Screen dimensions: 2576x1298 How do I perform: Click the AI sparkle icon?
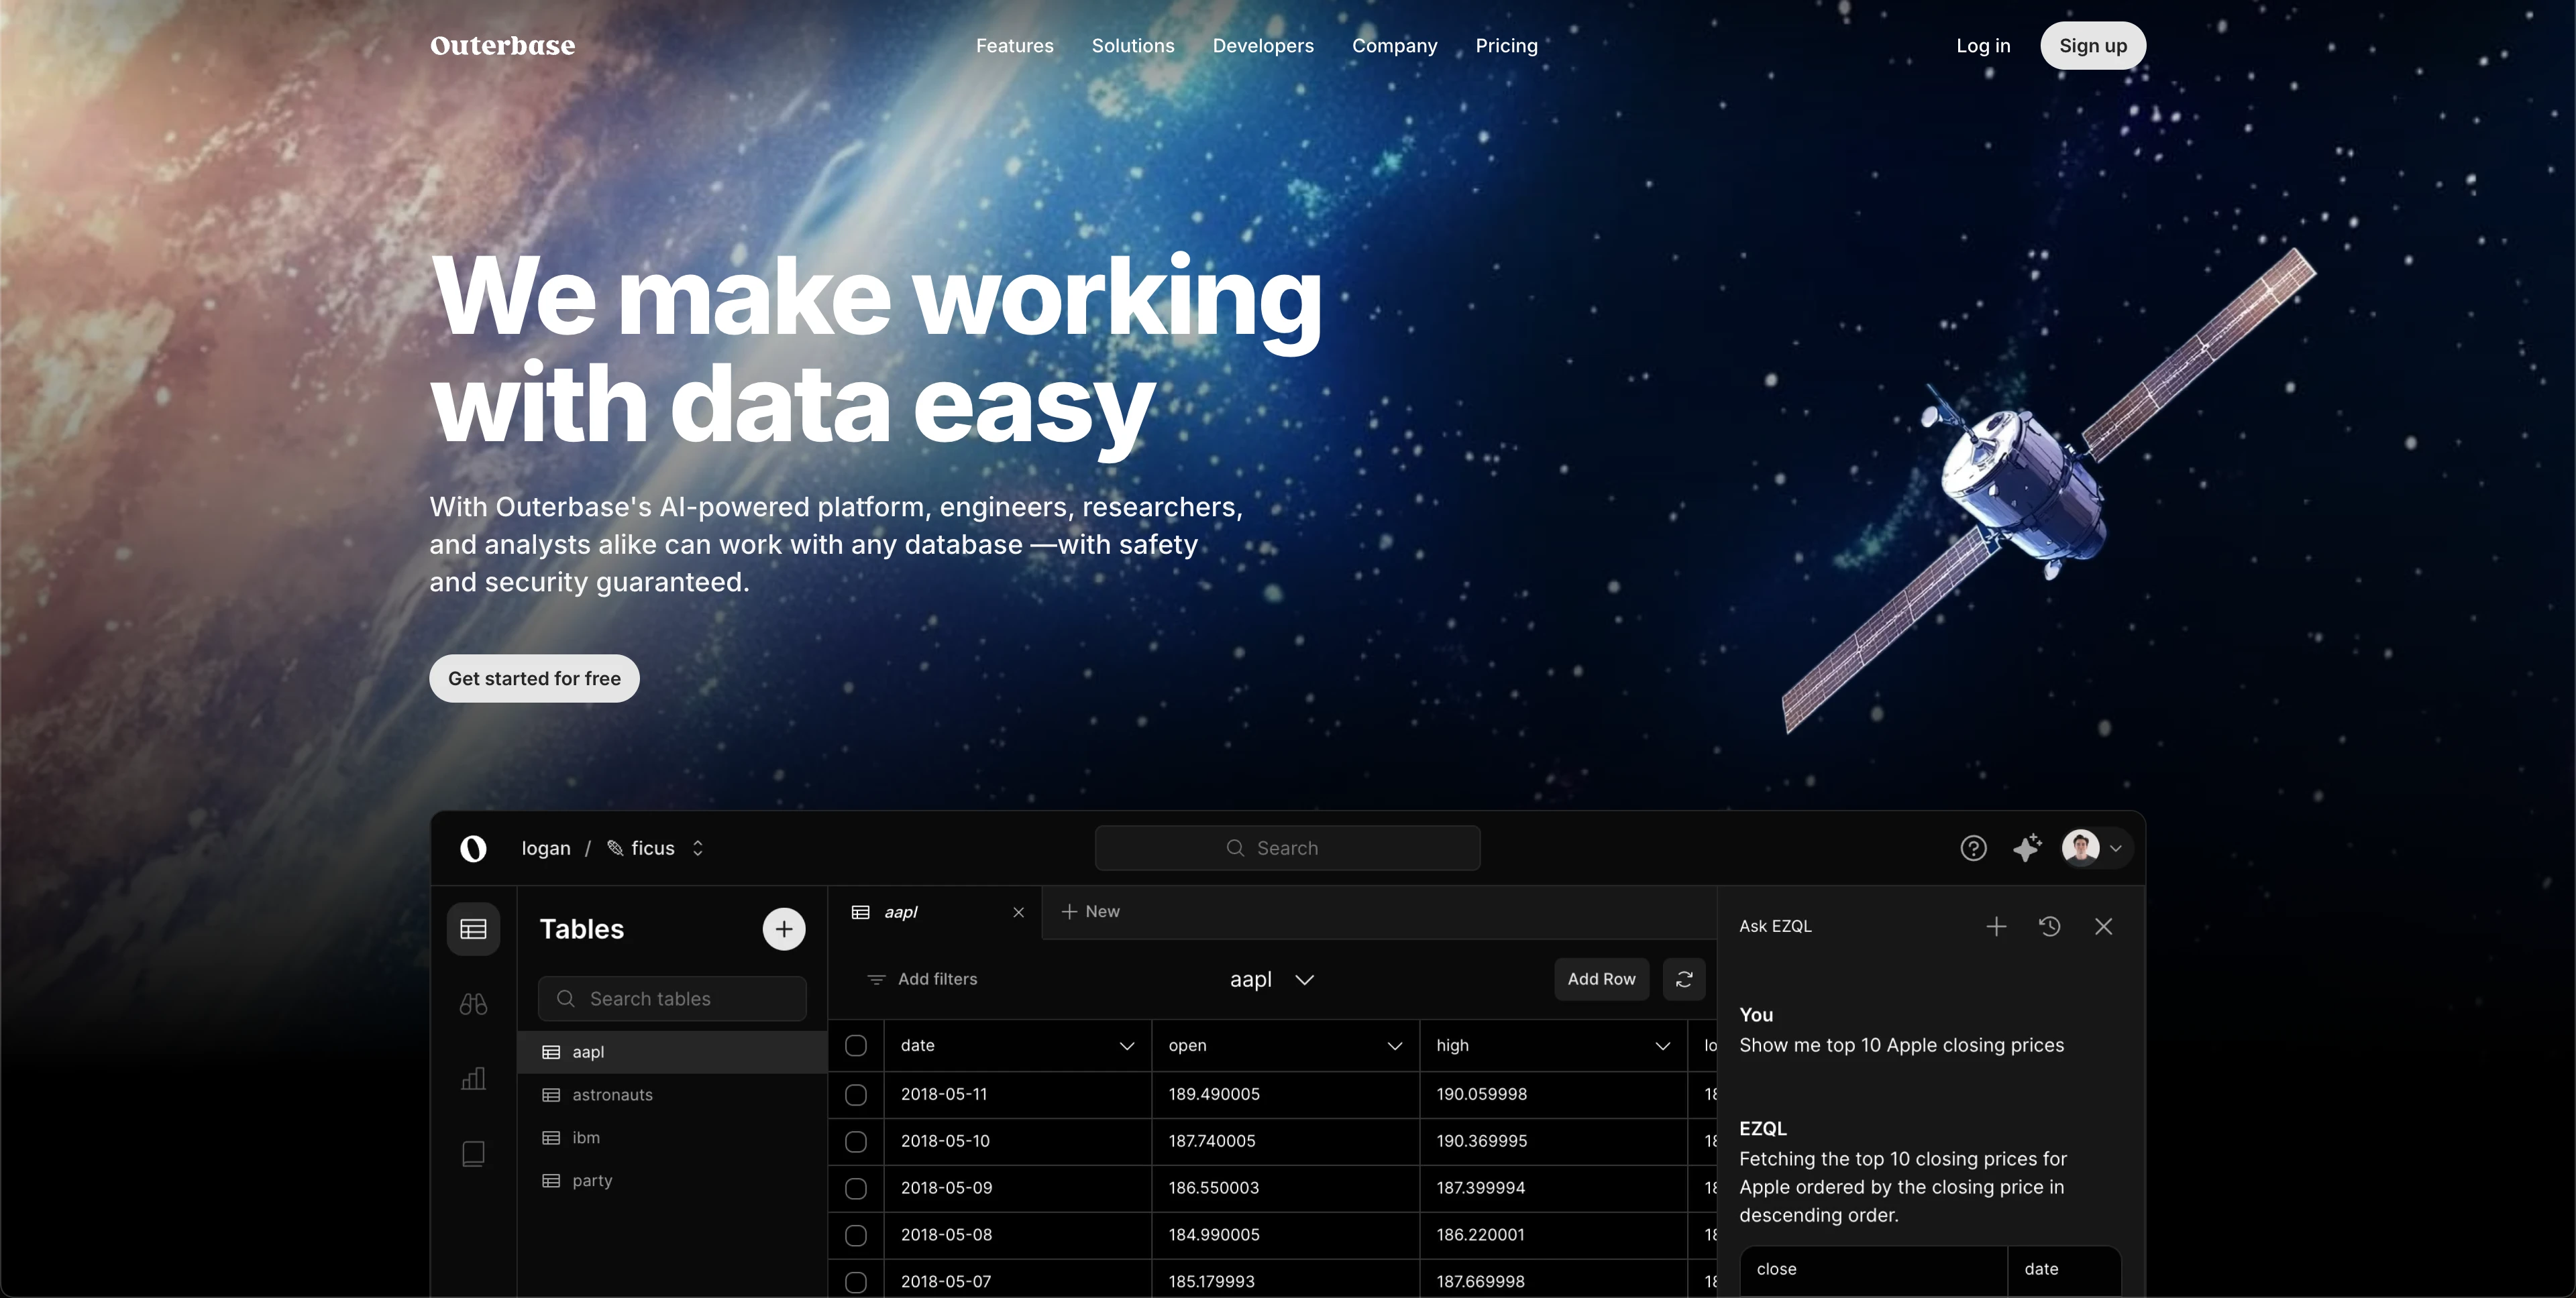2027,848
